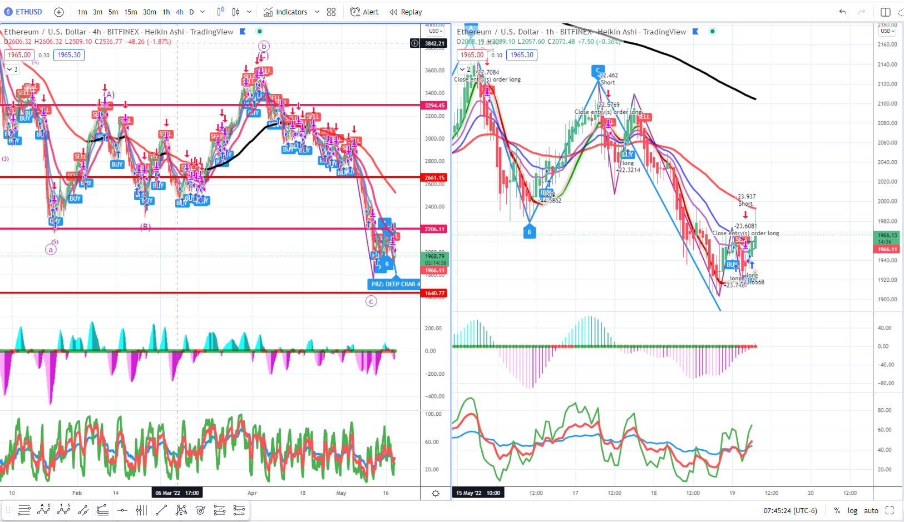Select the regression trend lines tool
Viewport: 904px width, 522px height.
(x=102, y=510)
